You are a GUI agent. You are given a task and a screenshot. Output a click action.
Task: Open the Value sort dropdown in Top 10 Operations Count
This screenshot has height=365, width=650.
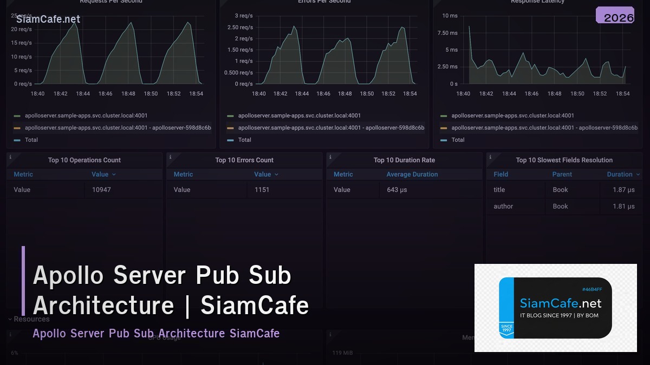click(x=103, y=174)
